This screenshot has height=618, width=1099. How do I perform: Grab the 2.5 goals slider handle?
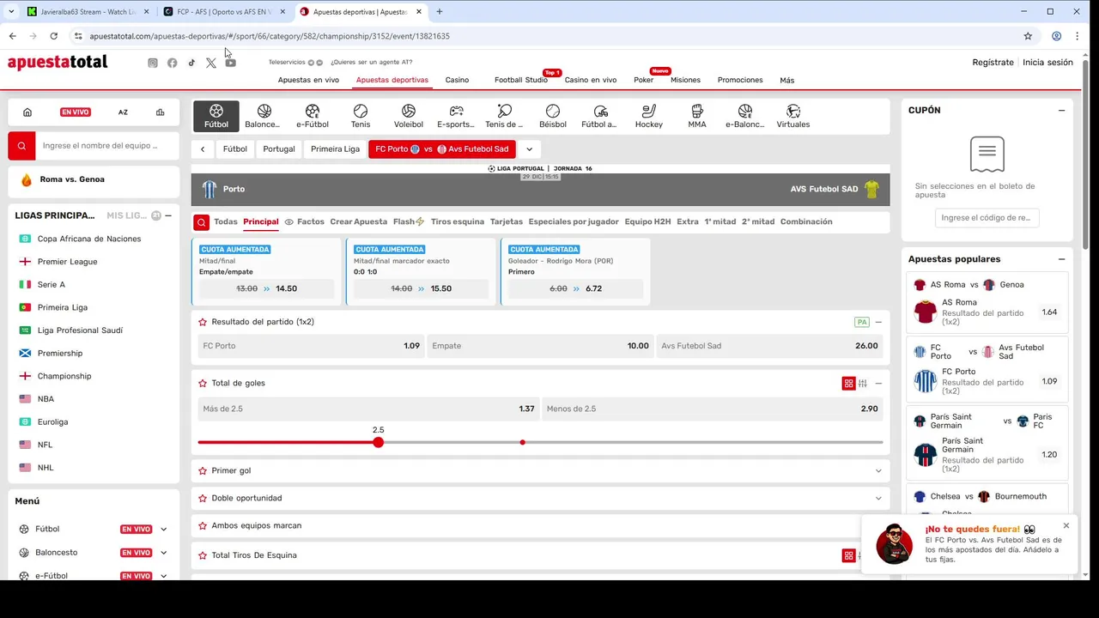tap(379, 442)
